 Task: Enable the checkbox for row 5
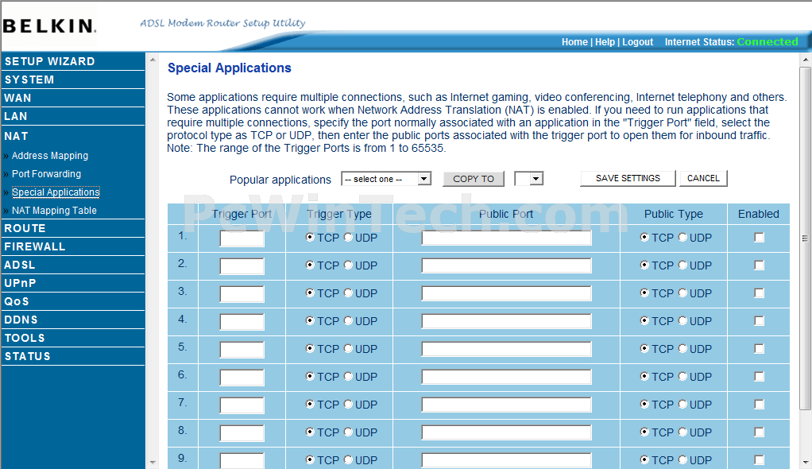[x=760, y=349]
